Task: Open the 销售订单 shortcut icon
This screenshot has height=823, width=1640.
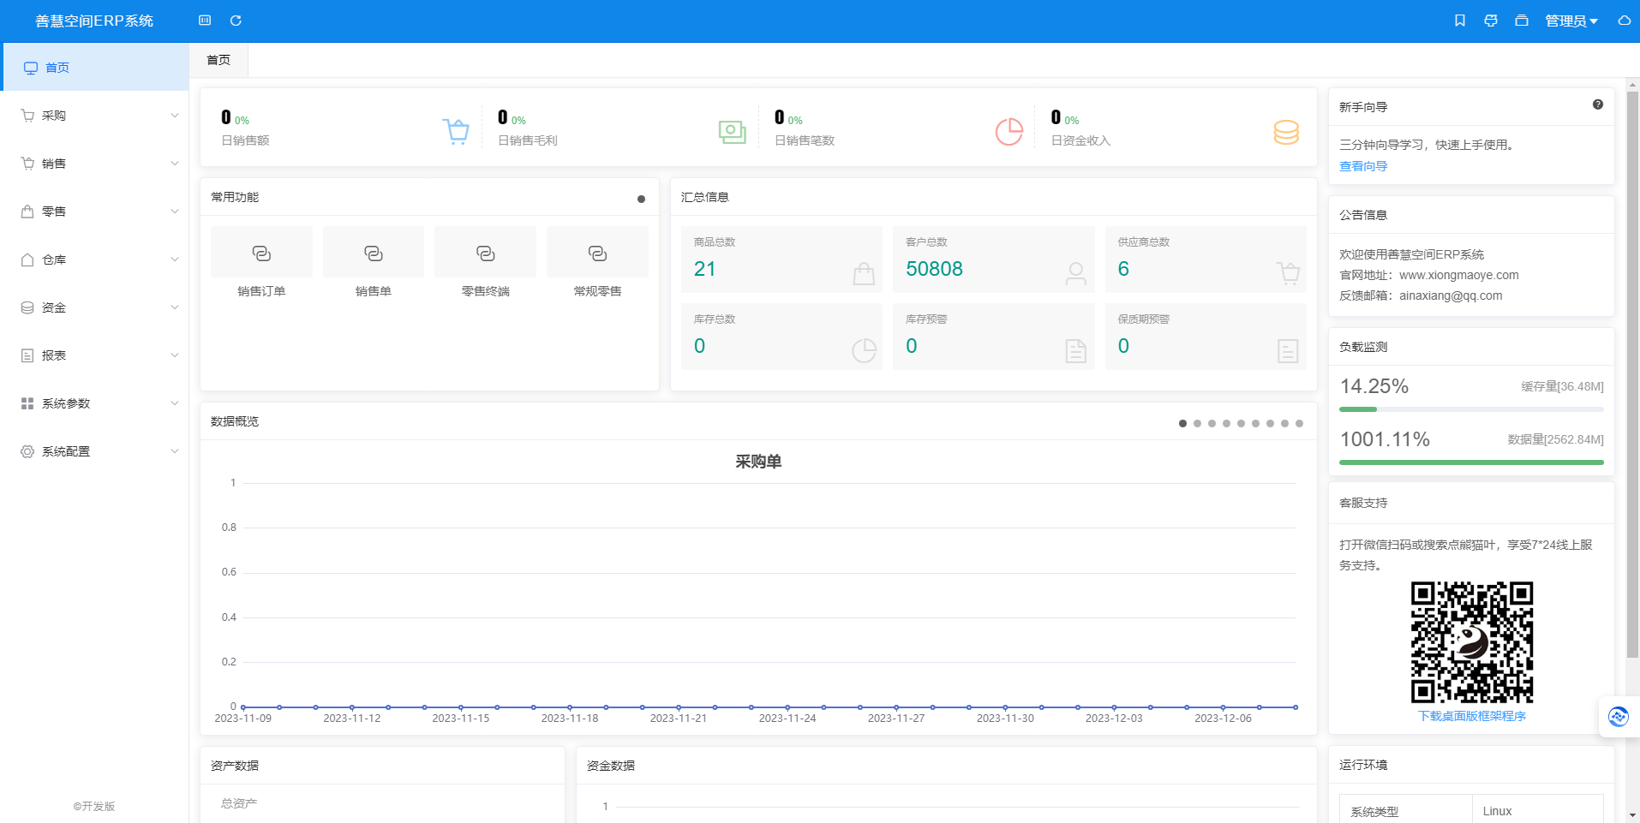Action: click(261, 253)
